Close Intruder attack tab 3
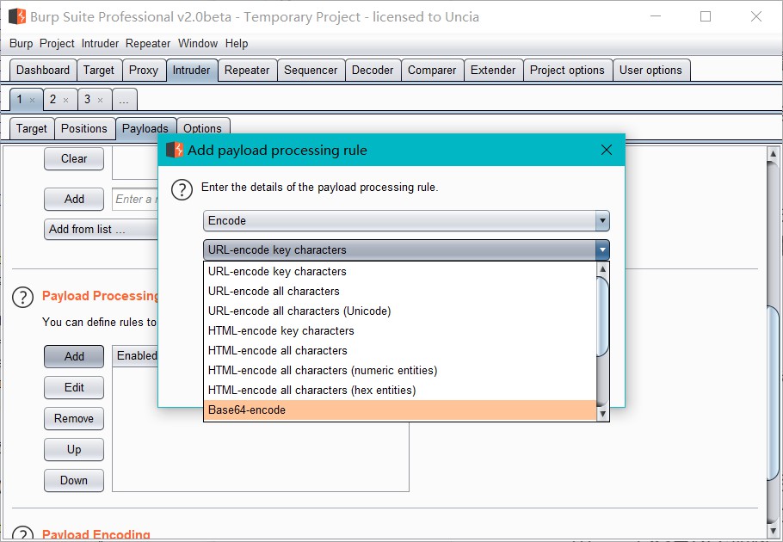Viewport: 783px width, 542px height. [101, 101]
